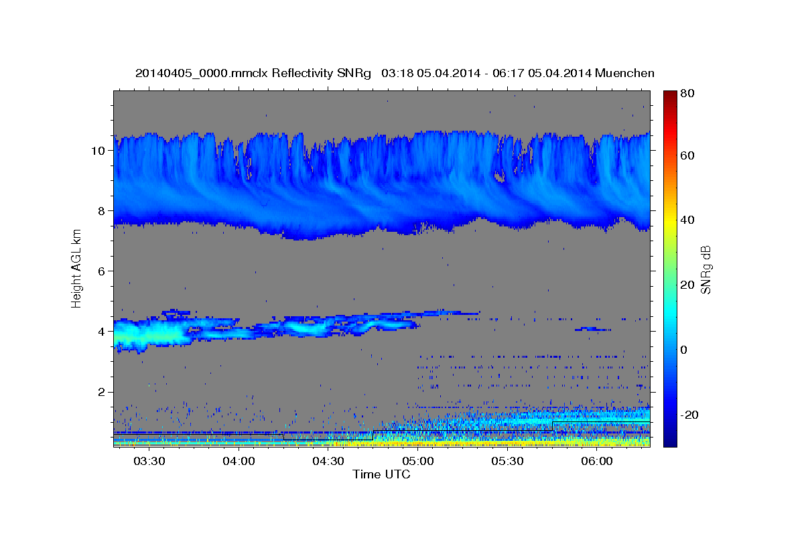Click the plot title text starting '20140405_0000.mmclx'
The width and height of the screenshot is (804, 536).
395,73
